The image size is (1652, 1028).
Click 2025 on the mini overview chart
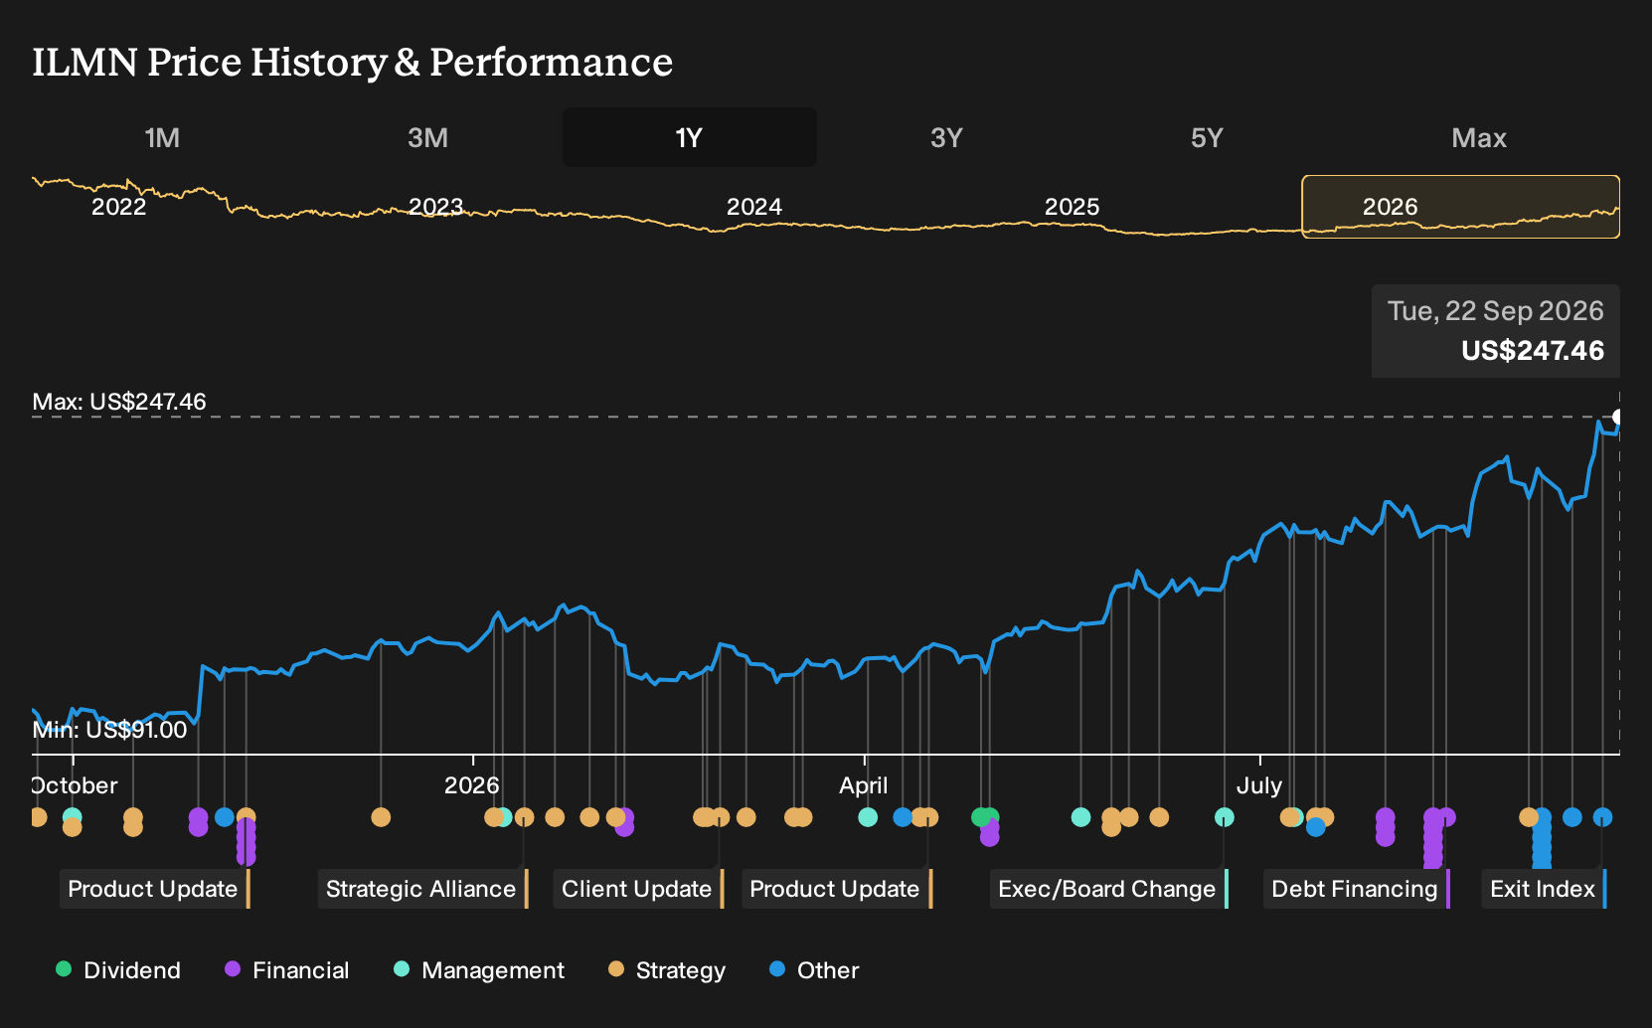1073,207
